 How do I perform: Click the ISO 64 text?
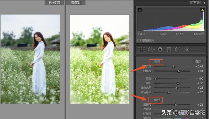141,34
